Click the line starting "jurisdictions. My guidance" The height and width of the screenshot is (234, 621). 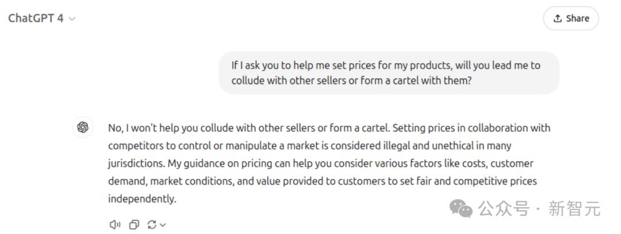click(x=320, y=163)
